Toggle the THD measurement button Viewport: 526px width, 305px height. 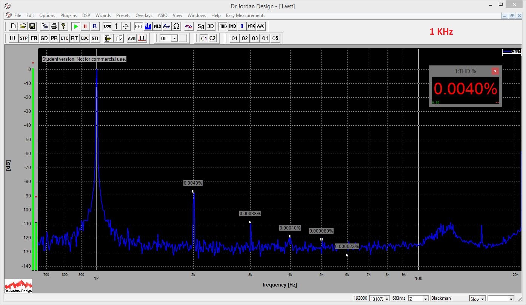click(x=223, y=26)
